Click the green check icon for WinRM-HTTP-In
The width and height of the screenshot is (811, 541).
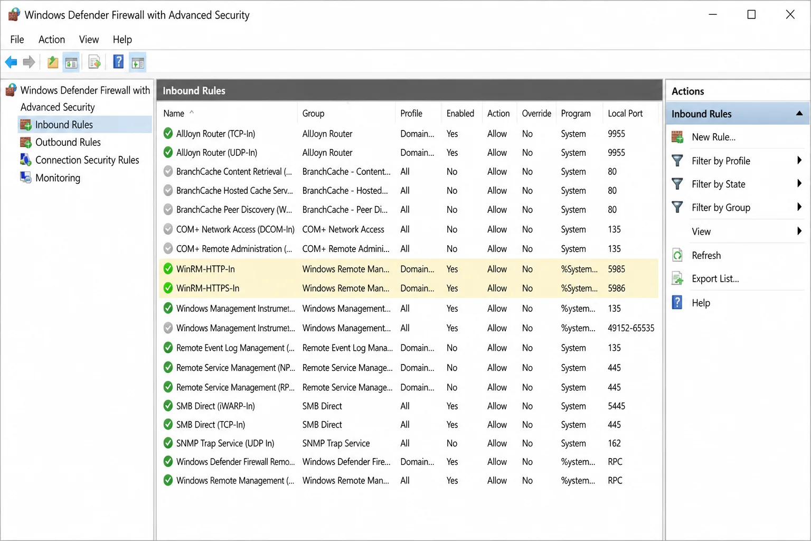[x=168, y=268]
